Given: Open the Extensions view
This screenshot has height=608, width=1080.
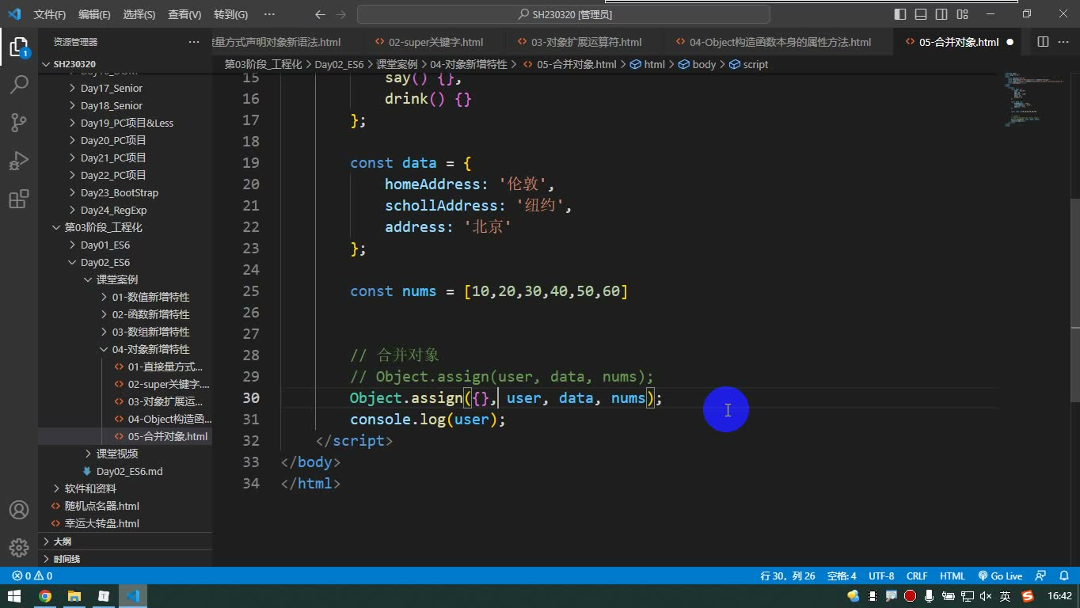Looking at the screenshot, I should pyautogui.click(x=19, y=198).
